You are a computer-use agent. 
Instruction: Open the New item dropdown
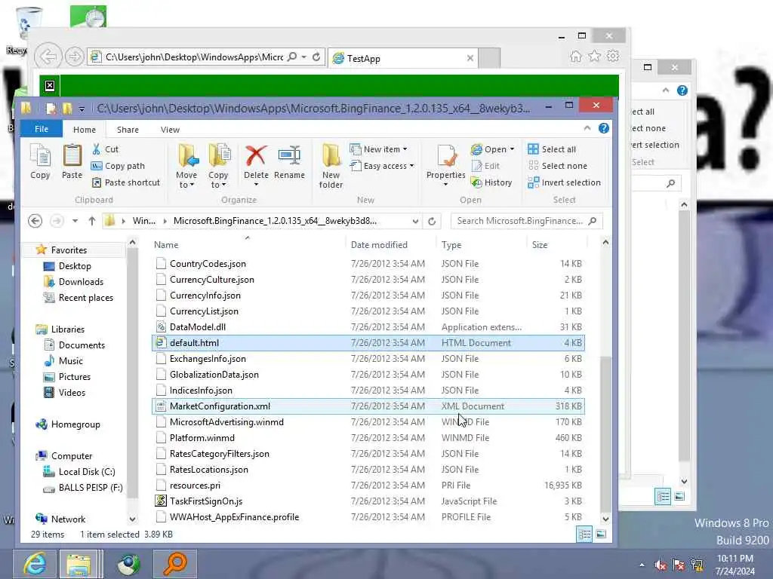tap(379, 149)
